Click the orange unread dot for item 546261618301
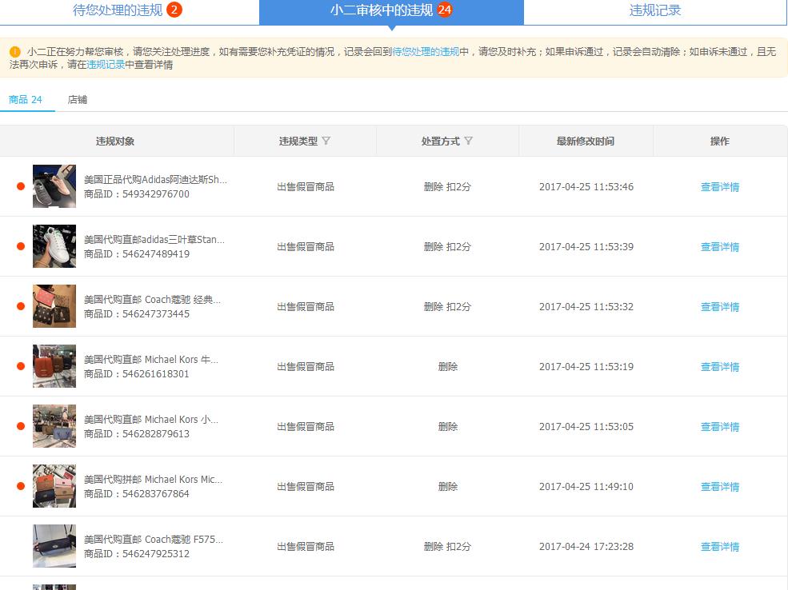The height and width of the screenshot is (590, 788). [x=21, y=366]
